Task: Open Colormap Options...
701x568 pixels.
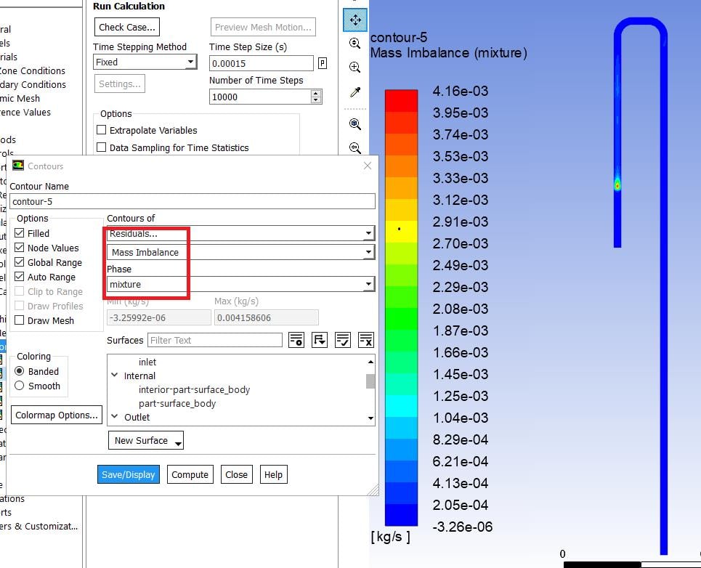Action: pyautogui.click(x=57, y=415)
